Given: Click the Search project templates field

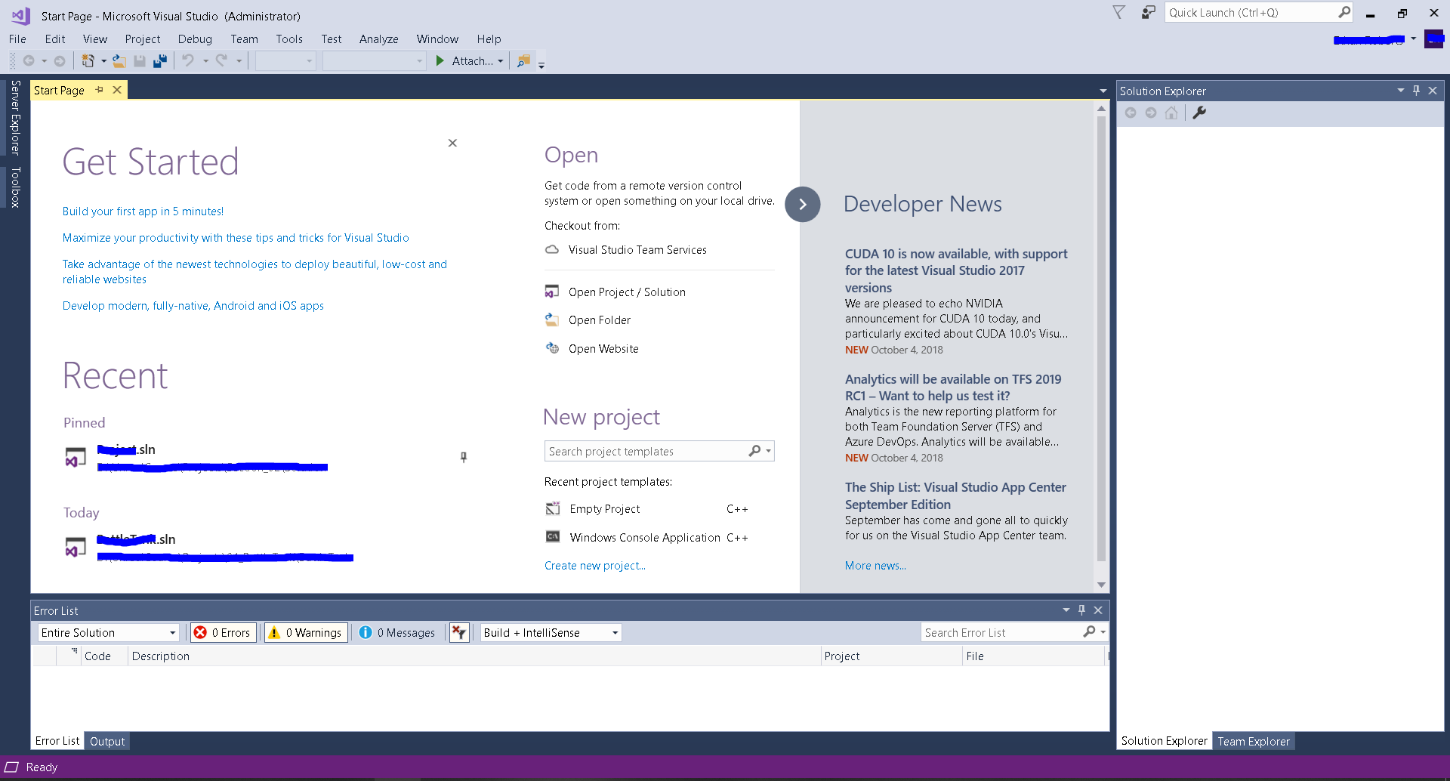Looking at the screenshot, I should click(x=646, y=452).
